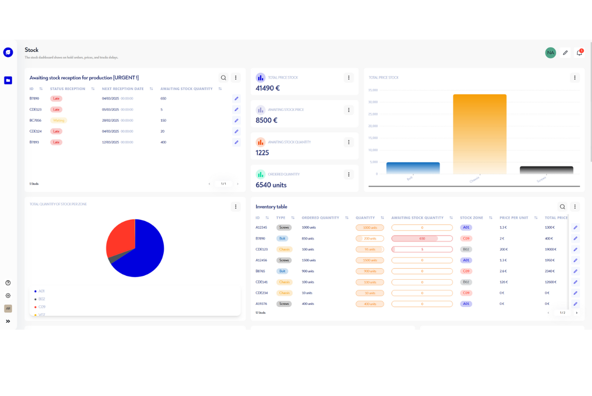Edit row B7890 in awaiting stock table
This screenshot has height=396, width=592.
point(237,99)
